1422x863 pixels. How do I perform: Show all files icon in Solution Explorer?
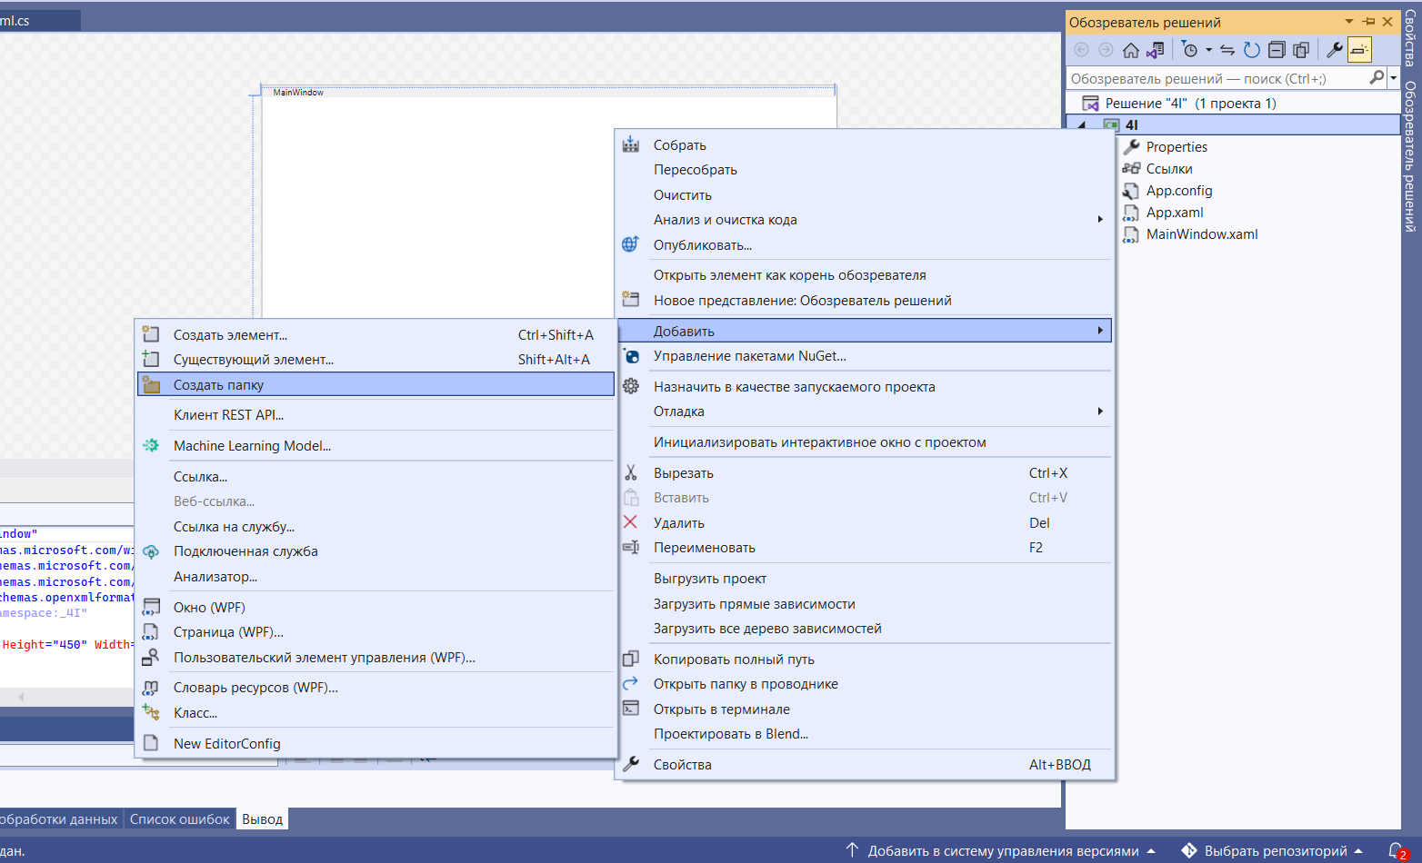[x=1301, y=50]
